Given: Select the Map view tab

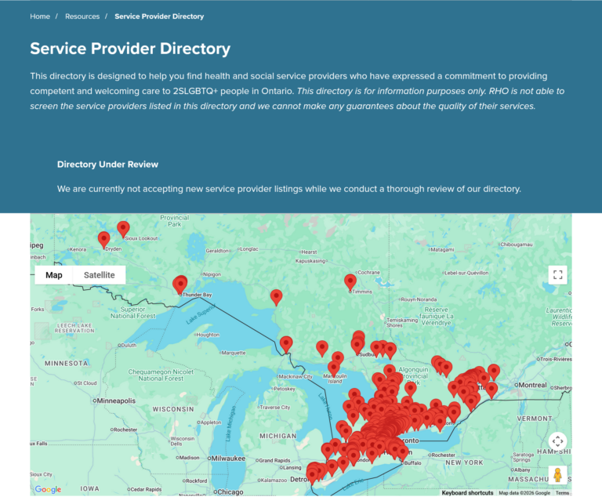Looking at the screenshot, I should click(x=54, y=275).
